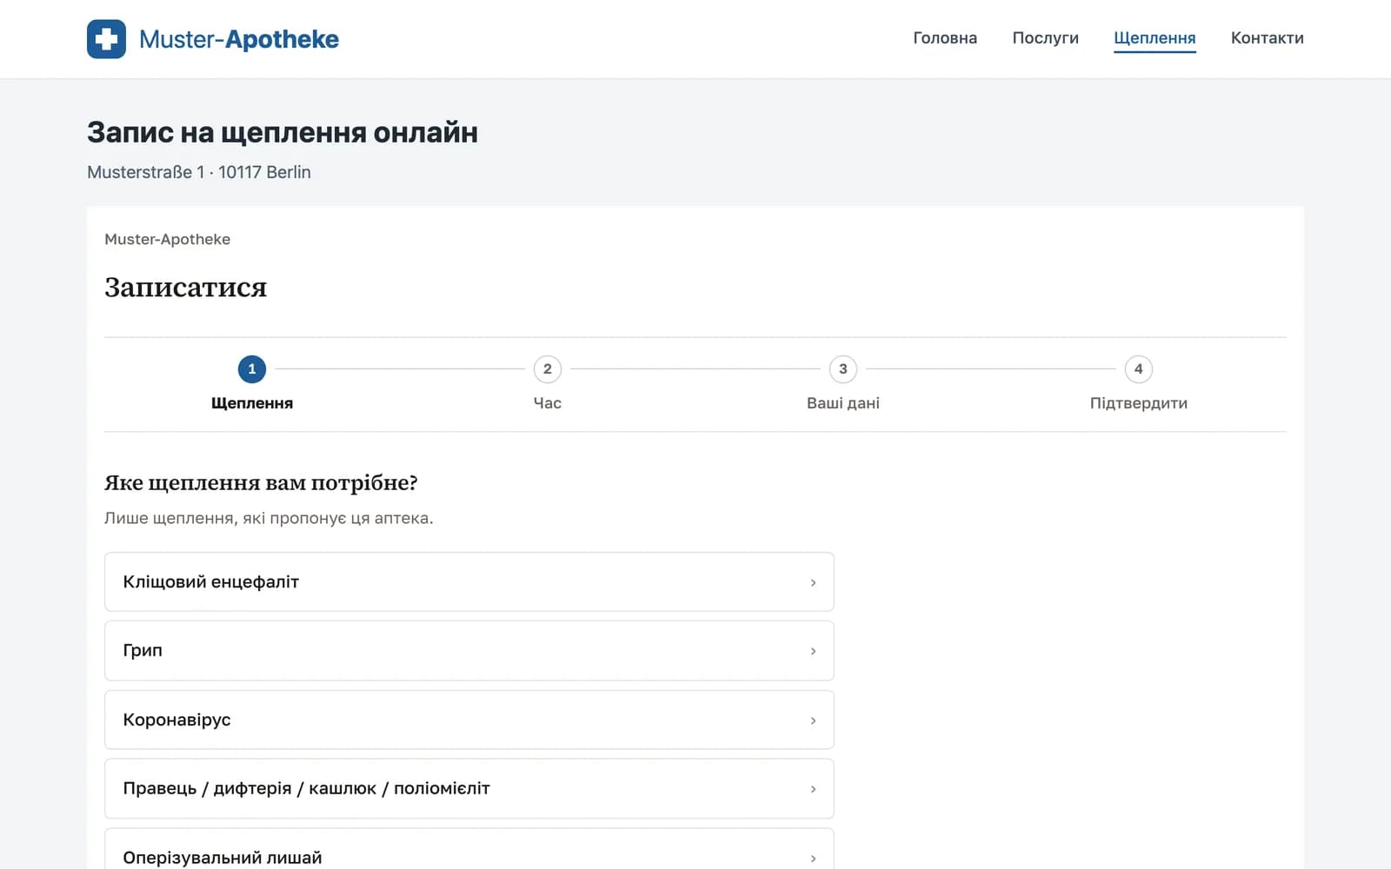The height and width of the screenshot is (869, 1391).
Task: Click the Записатися heading
Action: point(185,288)
